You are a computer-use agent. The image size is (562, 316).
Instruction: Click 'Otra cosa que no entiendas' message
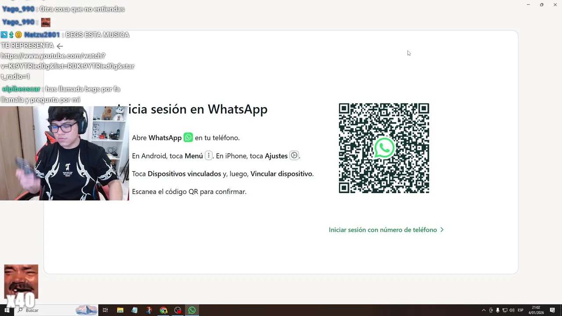coord(82,9)
